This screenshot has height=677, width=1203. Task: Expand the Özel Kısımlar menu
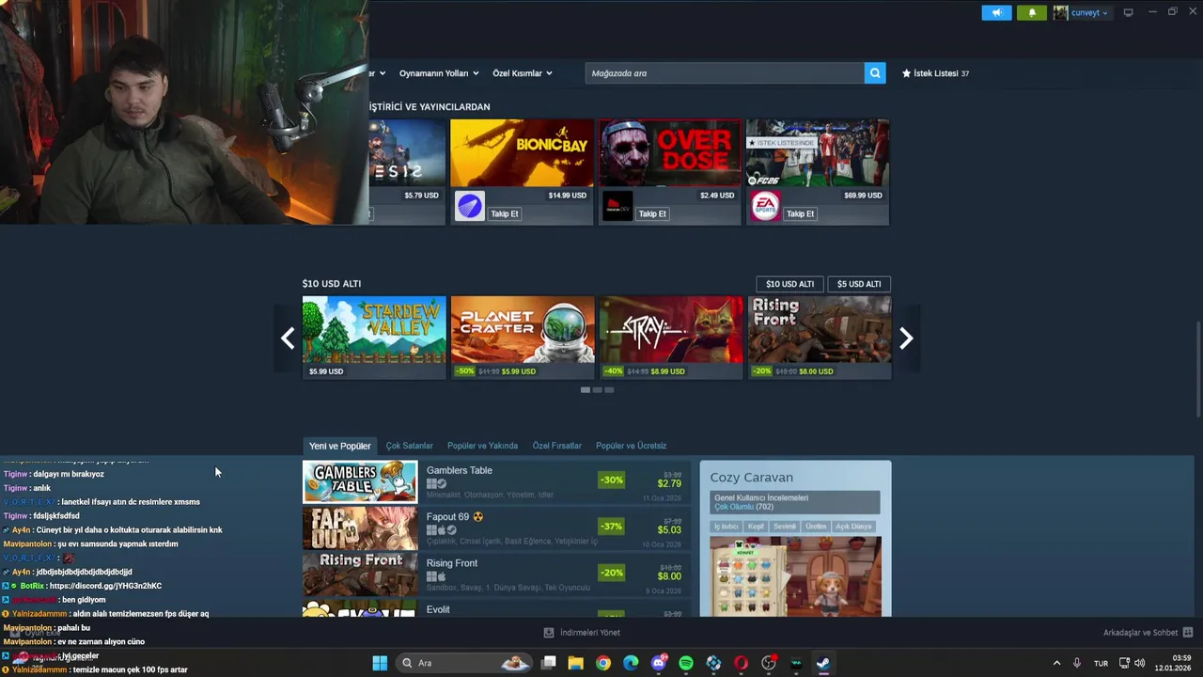click(523, 73)
